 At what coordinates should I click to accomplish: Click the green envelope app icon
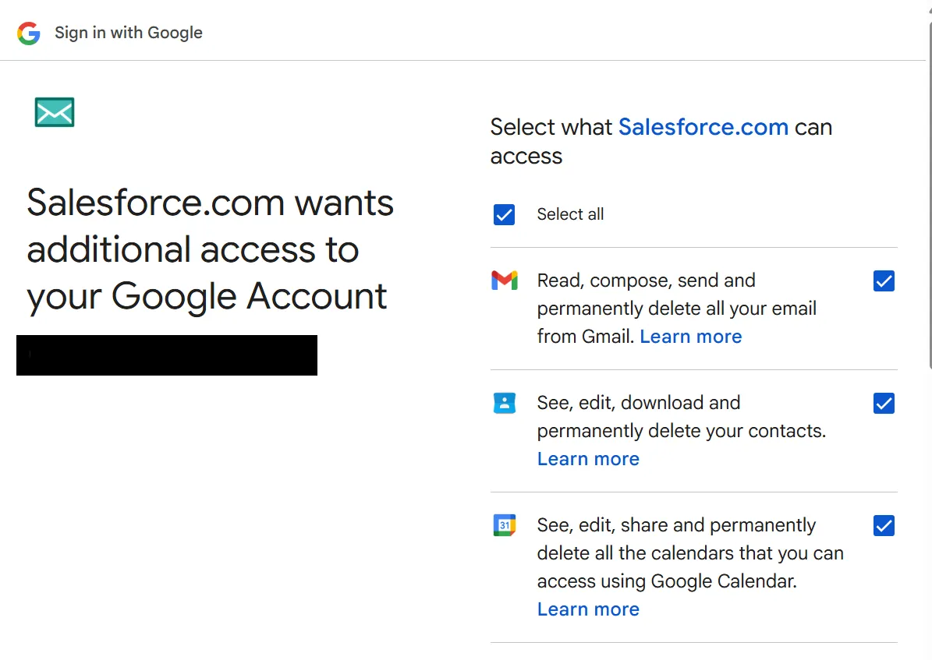tap(55, 112)
